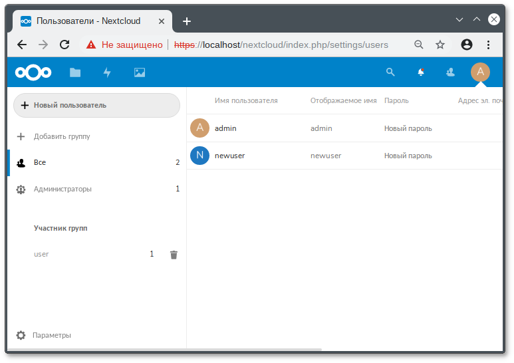The image size is (514, 363).
Task: Open the browser zoom magnifier icon
Action: (419, 45)
